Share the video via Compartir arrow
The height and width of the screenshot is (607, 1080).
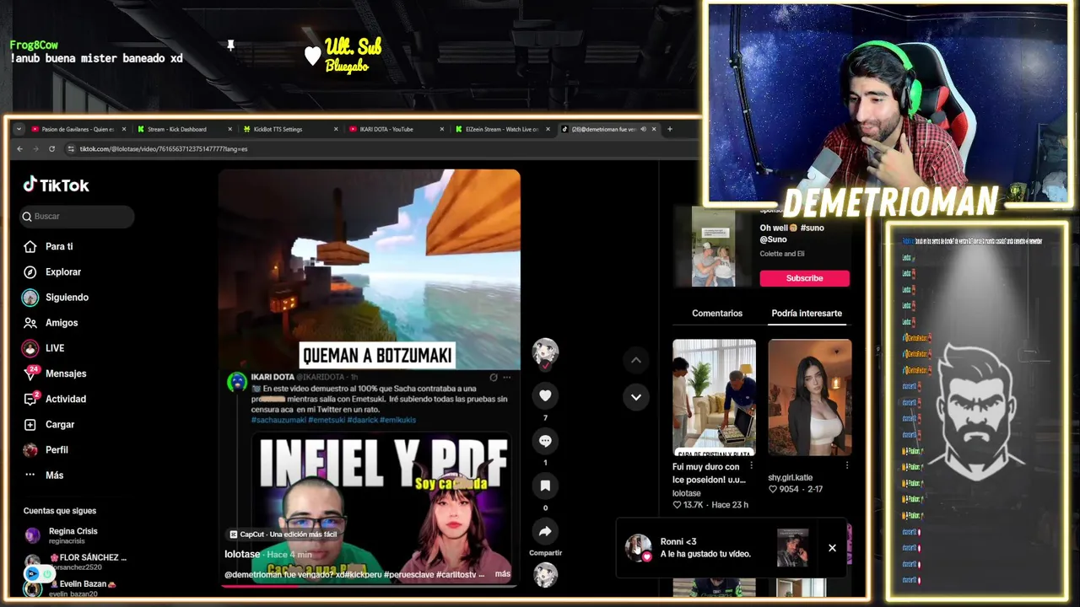point(545,531)
